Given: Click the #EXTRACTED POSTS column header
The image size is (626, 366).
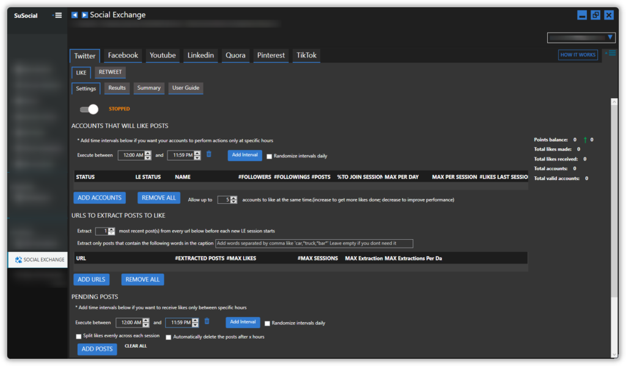Looking at the screenshot, I should click(200, 259).
